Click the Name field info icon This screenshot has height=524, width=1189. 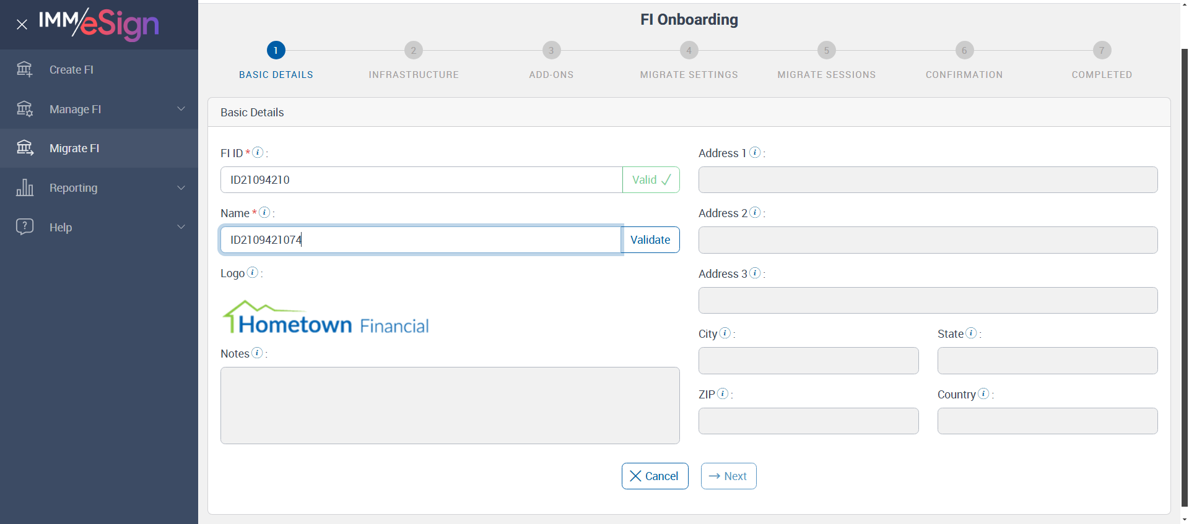264,212
